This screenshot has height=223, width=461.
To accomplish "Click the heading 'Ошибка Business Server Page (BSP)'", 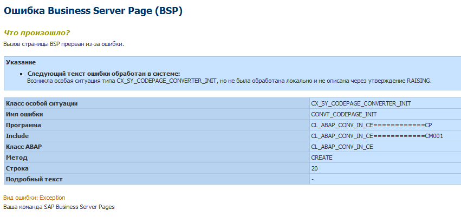I will tap(93, 11).
